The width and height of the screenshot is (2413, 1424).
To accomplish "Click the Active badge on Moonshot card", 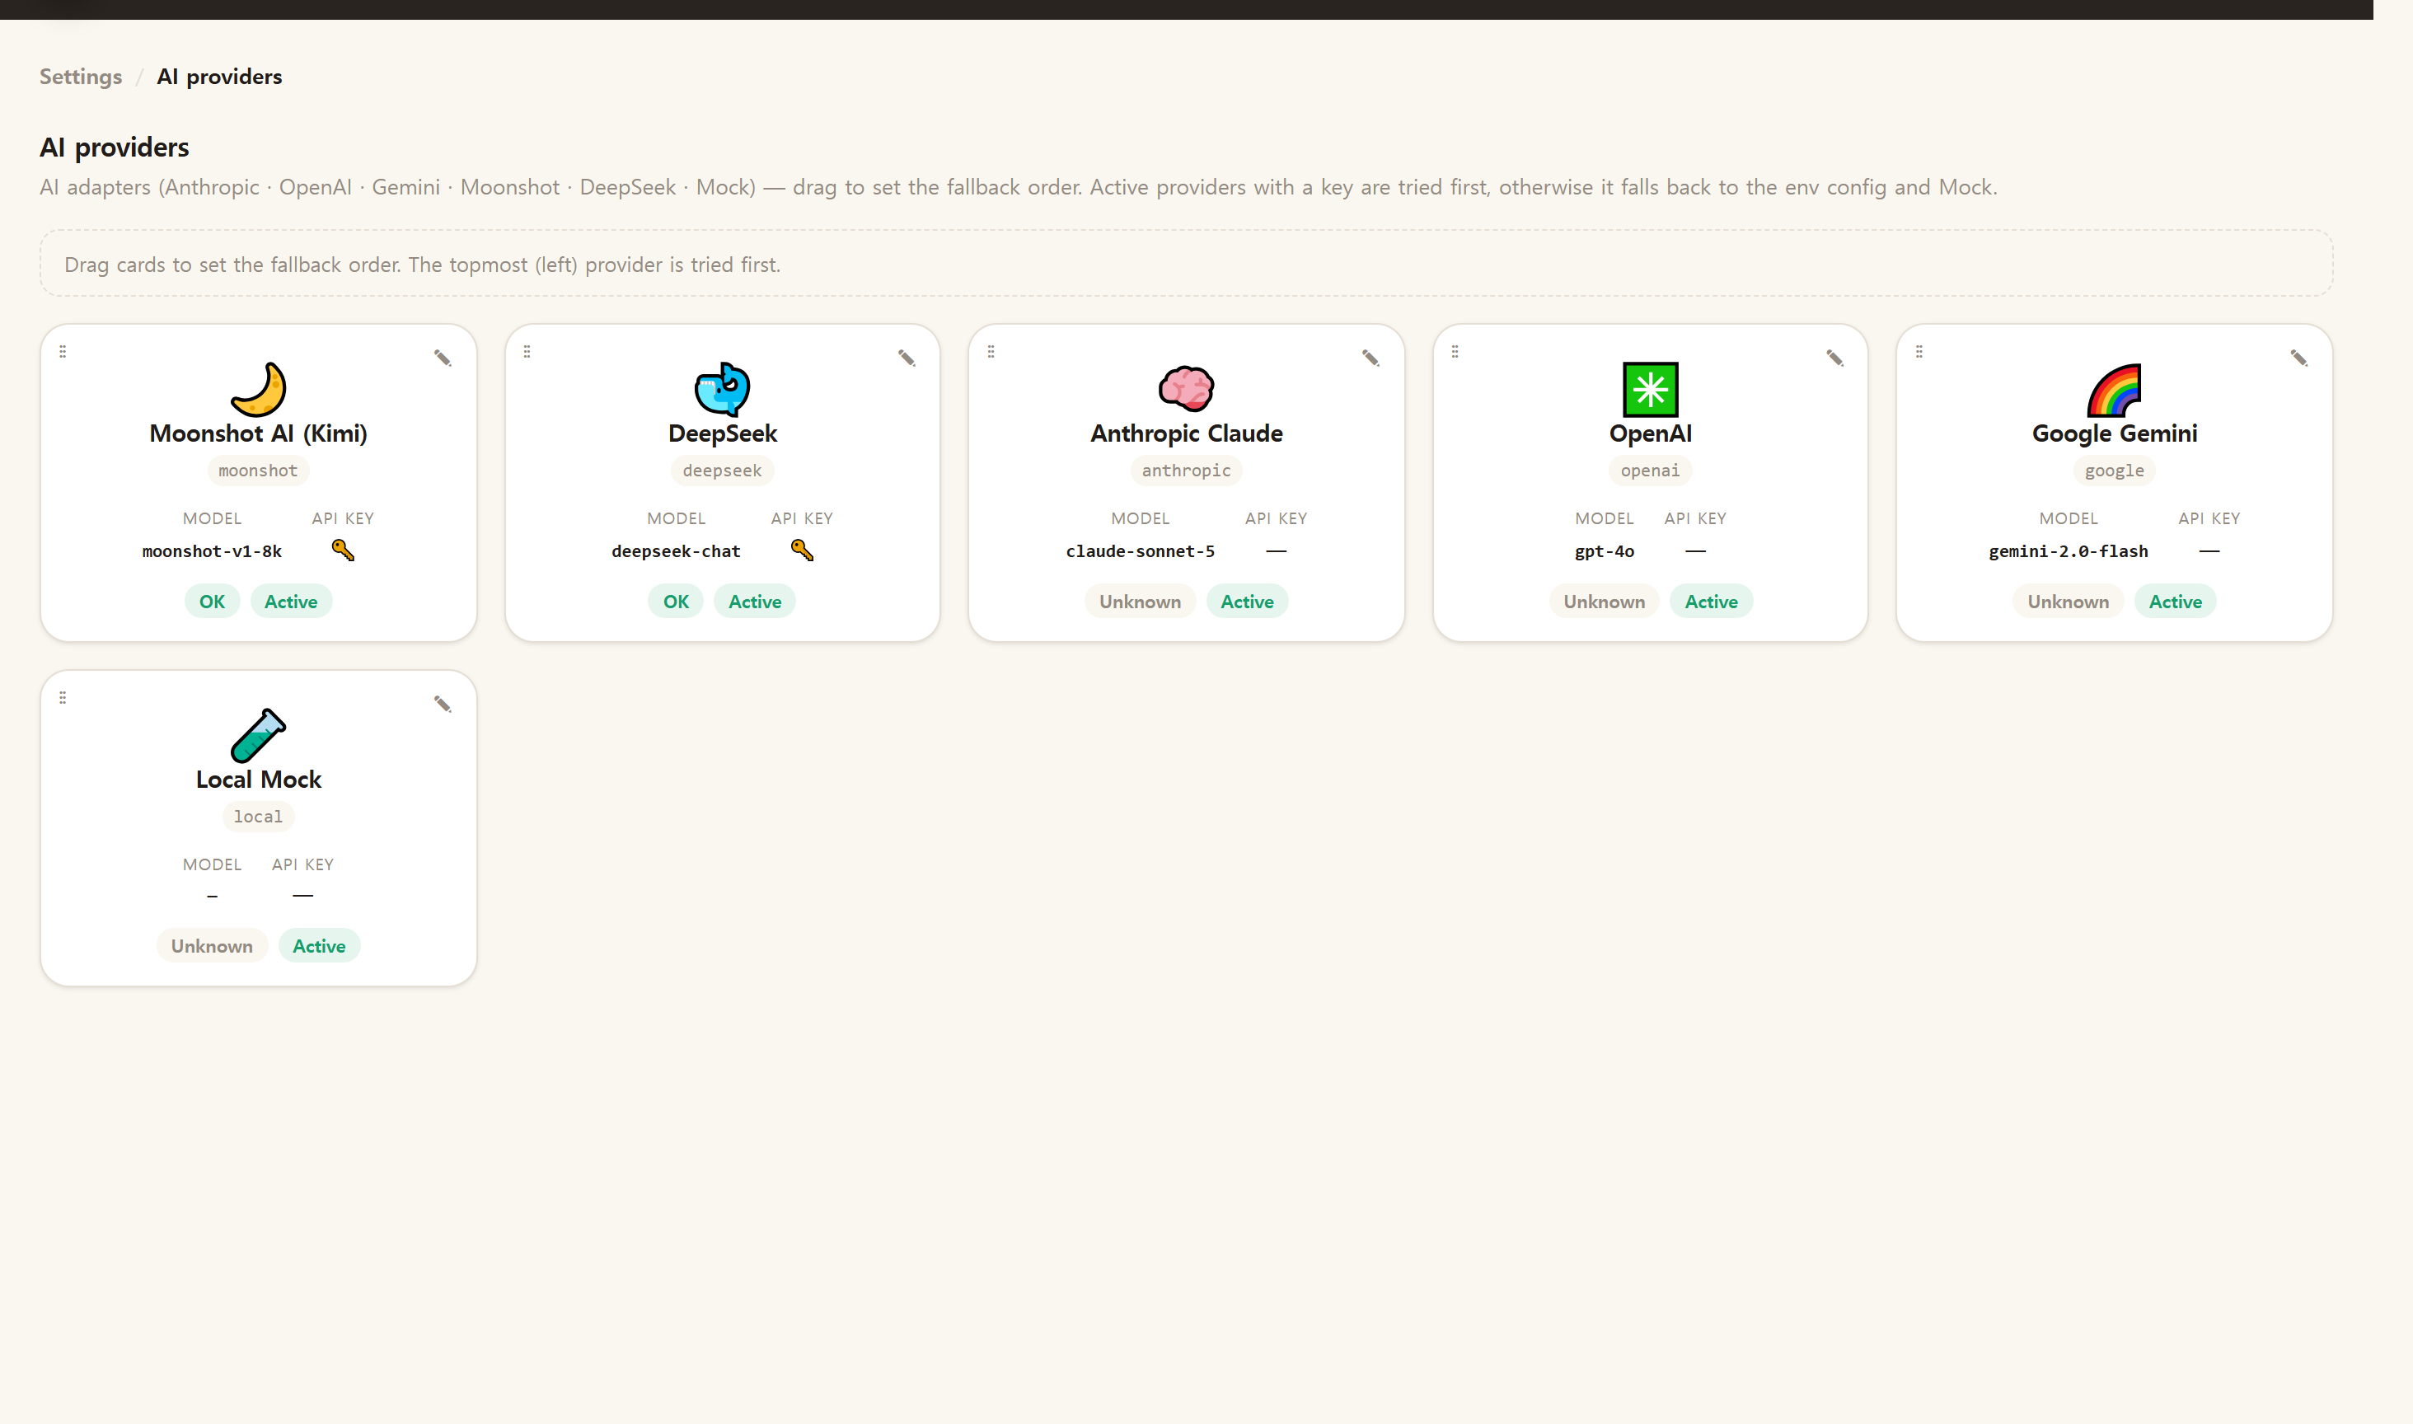I will [x=291, y=602].
